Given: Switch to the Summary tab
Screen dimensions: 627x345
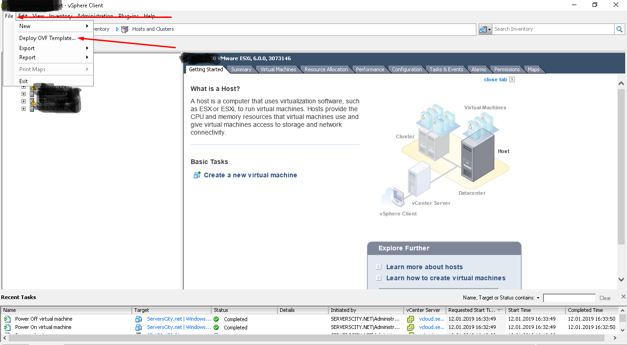Looking at the screenshot, I should coord(241,69).
